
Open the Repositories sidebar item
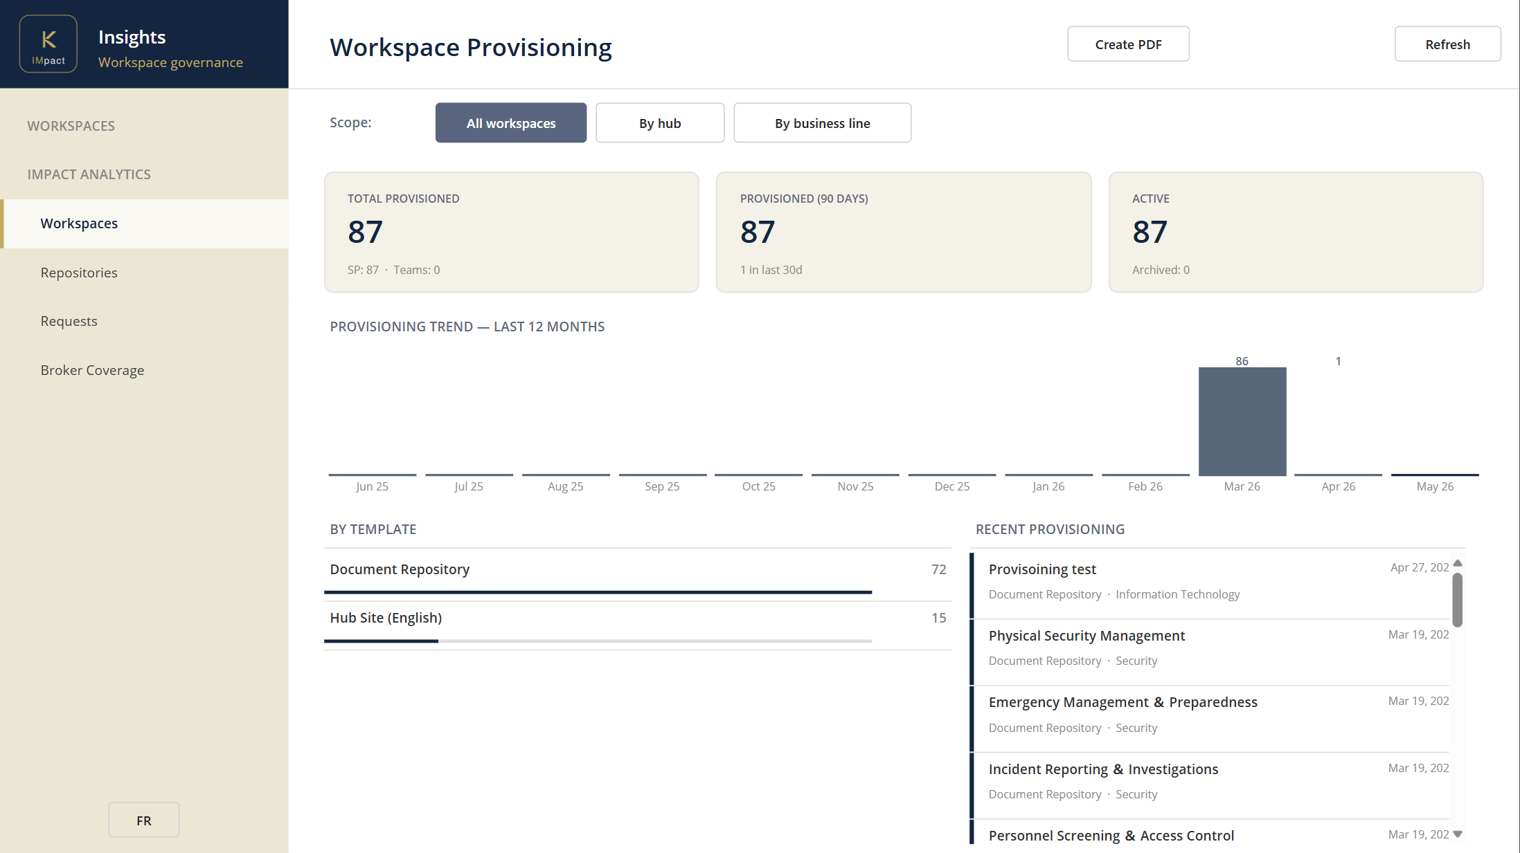tap(144, 273)
